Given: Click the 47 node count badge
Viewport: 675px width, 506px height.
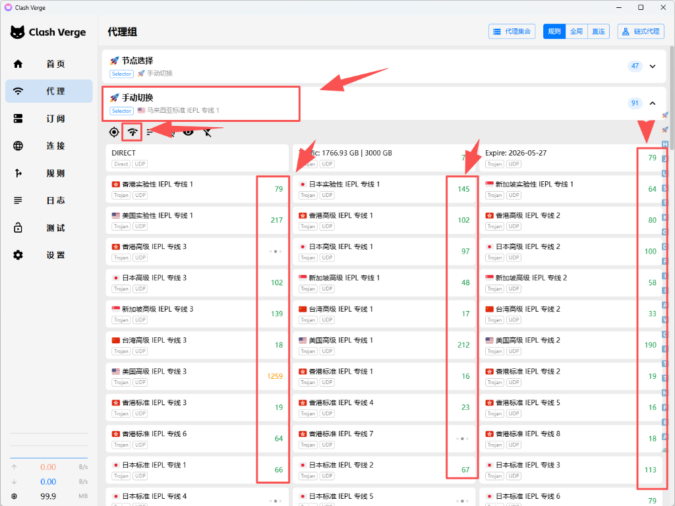Looking at the screenshot, I should [x=635, y=67].
